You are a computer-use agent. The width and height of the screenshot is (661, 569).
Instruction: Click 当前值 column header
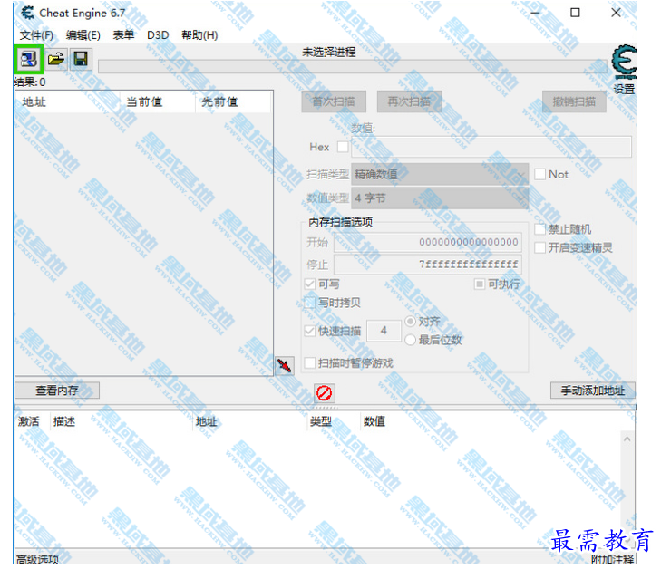click(158, 101)
